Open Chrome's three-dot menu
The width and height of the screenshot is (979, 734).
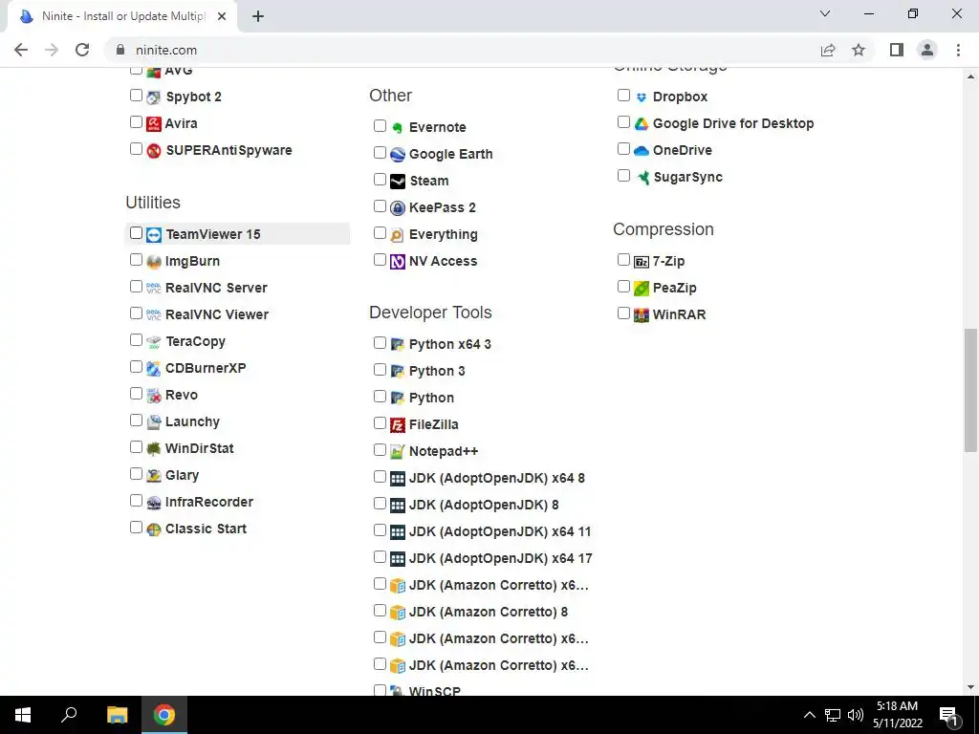(x=958, y=50)
